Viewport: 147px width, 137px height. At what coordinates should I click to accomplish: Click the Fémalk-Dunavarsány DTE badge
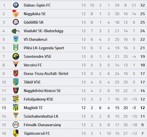point(16,125)
